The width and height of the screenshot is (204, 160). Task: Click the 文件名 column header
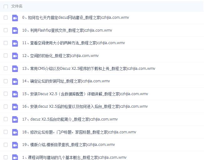pos(17,6)
